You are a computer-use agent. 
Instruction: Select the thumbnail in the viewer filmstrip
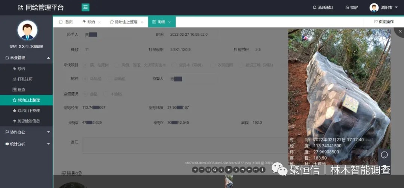pyautogui.click(x=229, y=182)
